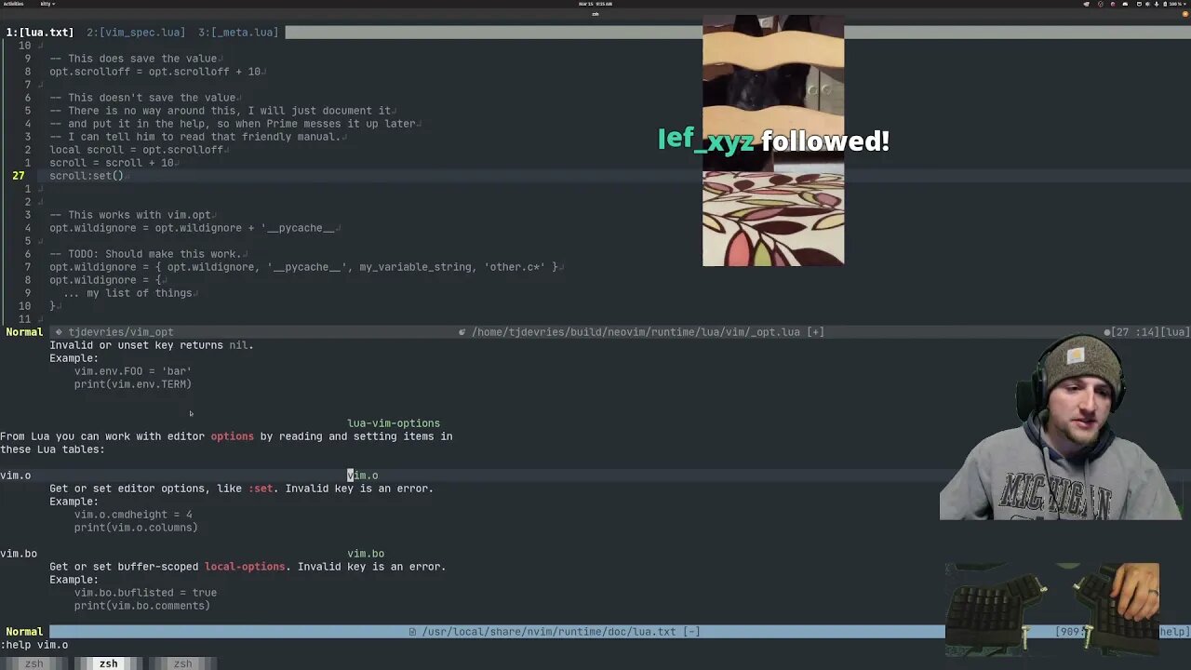Open the Activities overview
This screenshot has width=1191, height=670.
coord(13,4)
